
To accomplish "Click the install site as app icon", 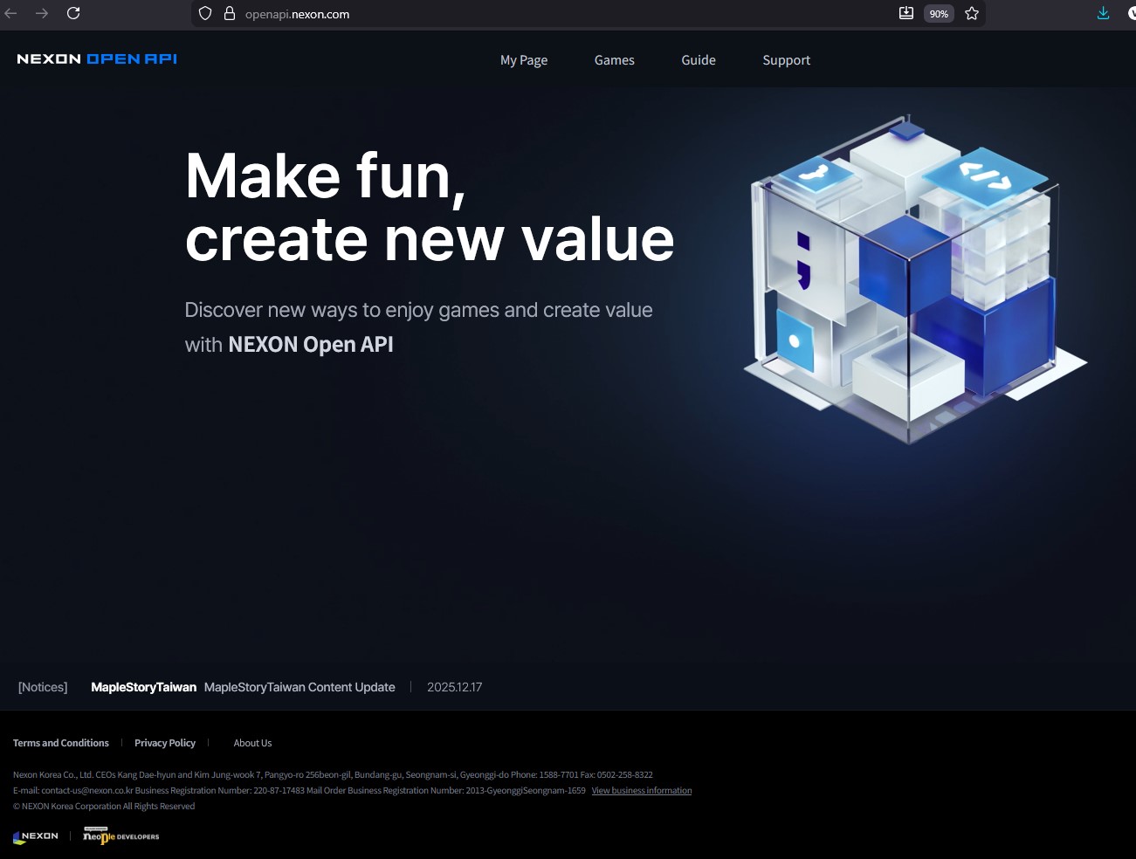I will pos(906,13).
